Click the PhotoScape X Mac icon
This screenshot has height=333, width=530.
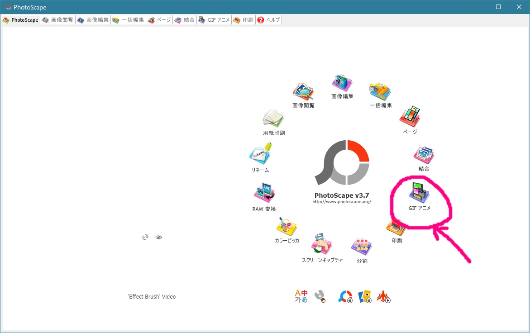tap(345, 296)
